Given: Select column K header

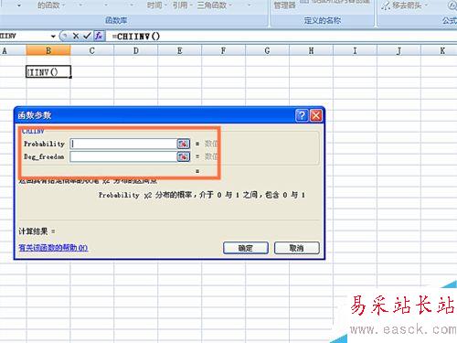Looking at the screenshot, I should pos(439,50).
